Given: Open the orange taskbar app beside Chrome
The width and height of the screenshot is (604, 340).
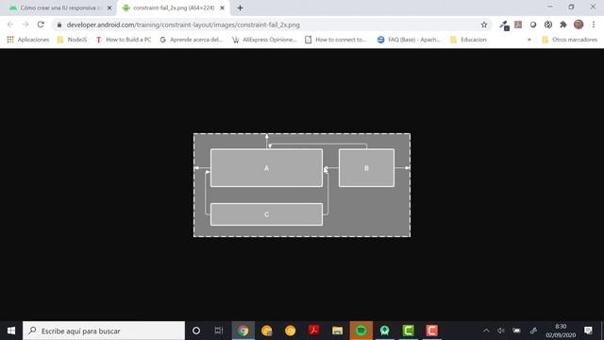Looking at the screenshot, I should [266, 331].
